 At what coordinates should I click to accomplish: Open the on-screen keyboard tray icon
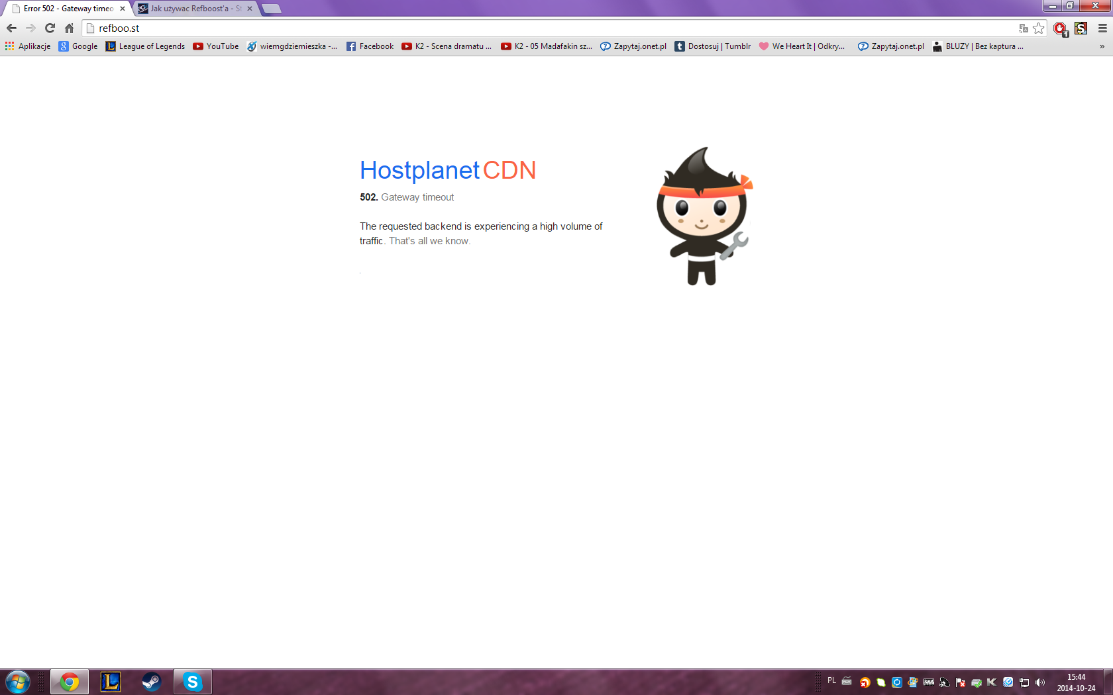point(847,681)
